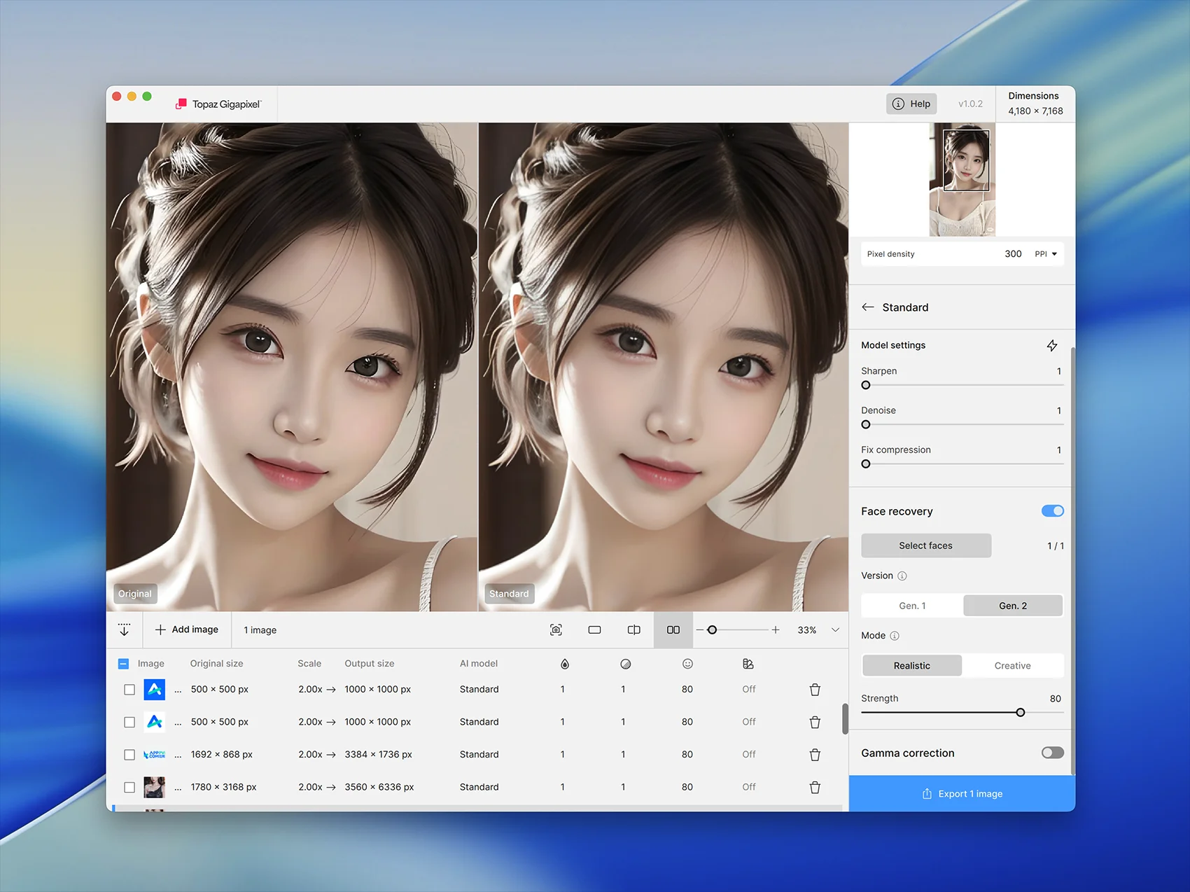Click the navigator preview thumbnail
The width and height of the screenshot is (1190, 892).
[962, 179]
